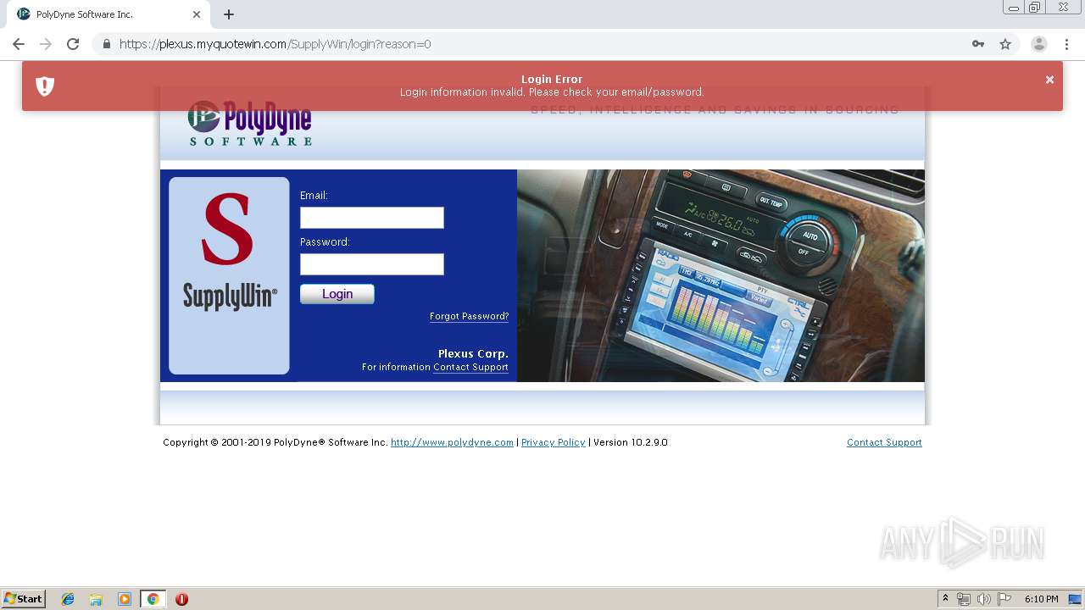Open Windows Explorer folder in taskbar

tap(96, 599)
